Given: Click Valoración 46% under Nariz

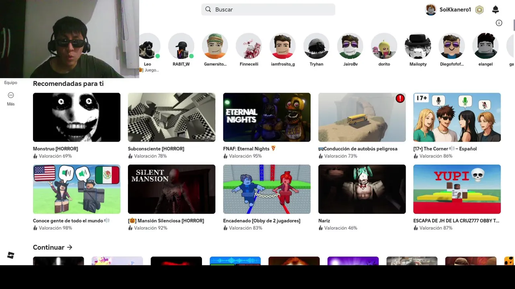Looking at the screenshot, I should click(341, 228).
